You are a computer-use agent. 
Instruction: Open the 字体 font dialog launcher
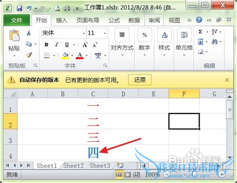[105, 65]
